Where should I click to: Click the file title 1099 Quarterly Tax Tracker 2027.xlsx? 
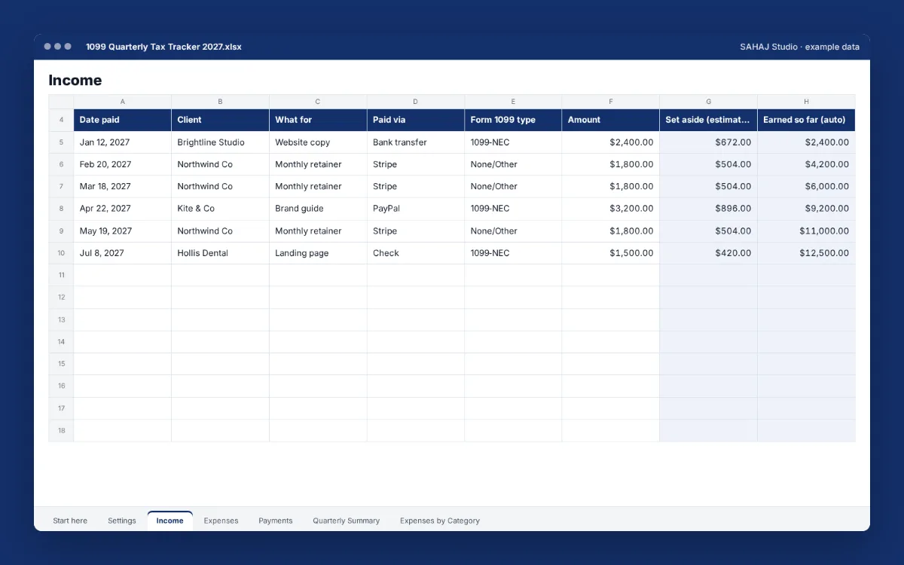(x=163, y=47)
